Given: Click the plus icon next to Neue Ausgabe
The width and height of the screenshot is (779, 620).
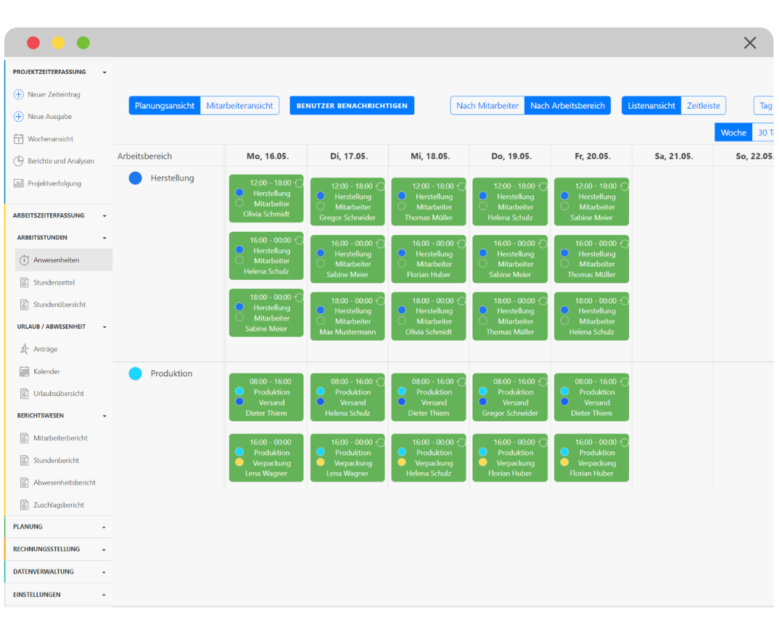Looking at the screenshot, I should 19,117.
